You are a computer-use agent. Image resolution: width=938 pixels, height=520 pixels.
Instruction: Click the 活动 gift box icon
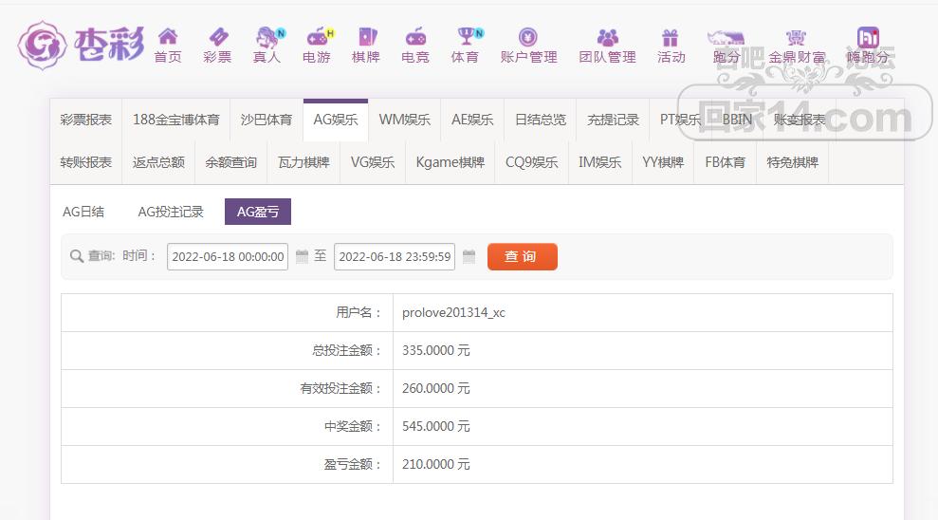pos(670,38)
